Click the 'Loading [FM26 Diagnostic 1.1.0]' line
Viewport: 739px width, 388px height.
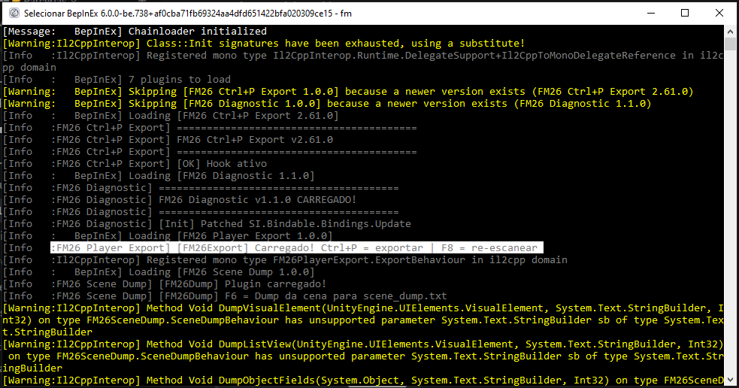coord(159,175)
